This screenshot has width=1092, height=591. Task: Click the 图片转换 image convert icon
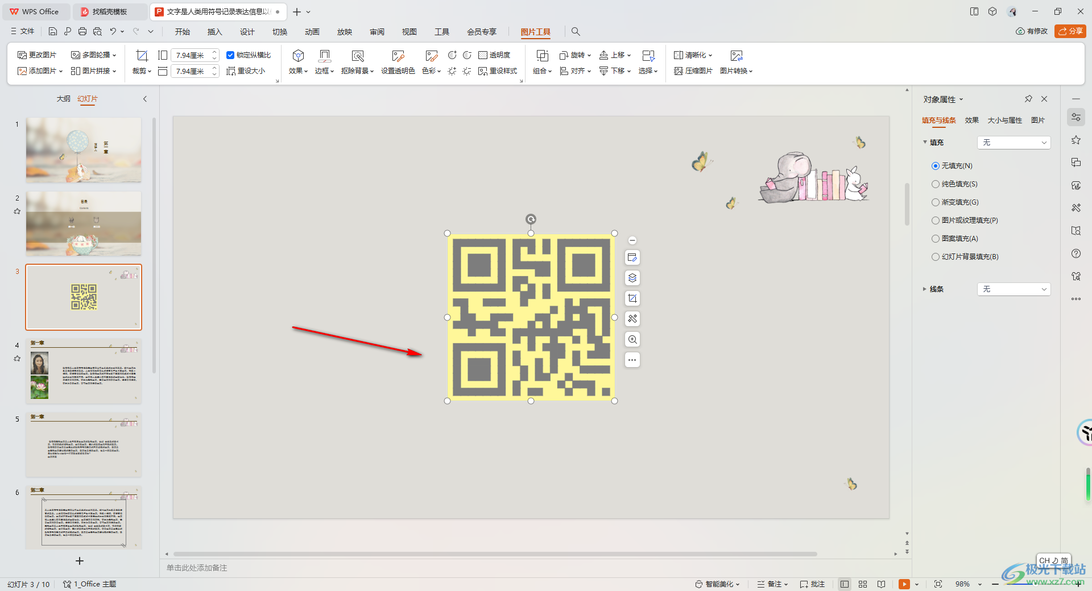(x=737, y=56)
